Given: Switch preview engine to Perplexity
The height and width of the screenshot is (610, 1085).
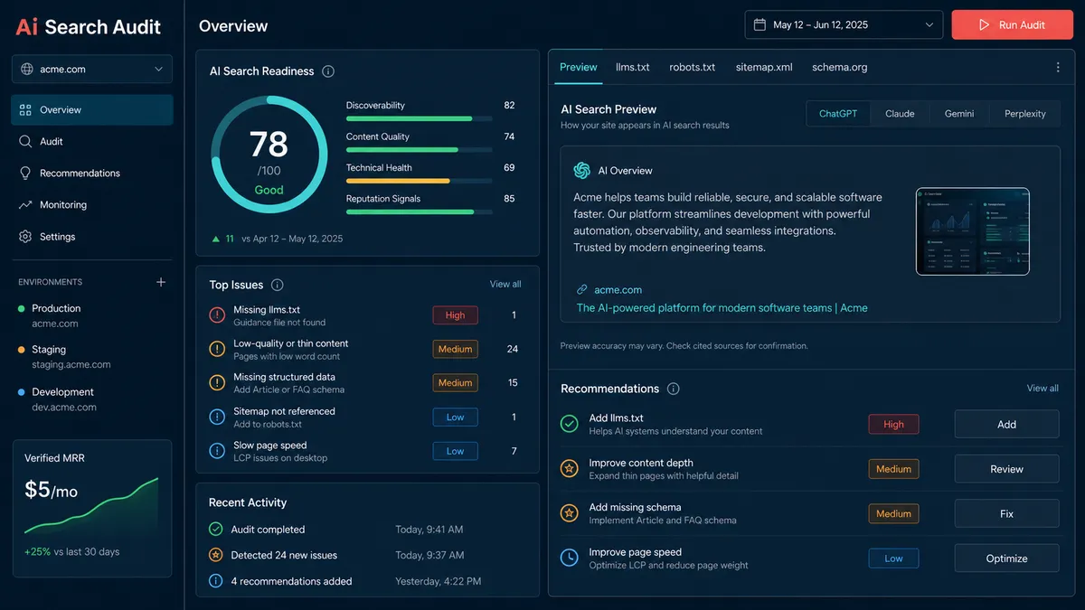Looking at the screenshot, I should coord(1024,114).
